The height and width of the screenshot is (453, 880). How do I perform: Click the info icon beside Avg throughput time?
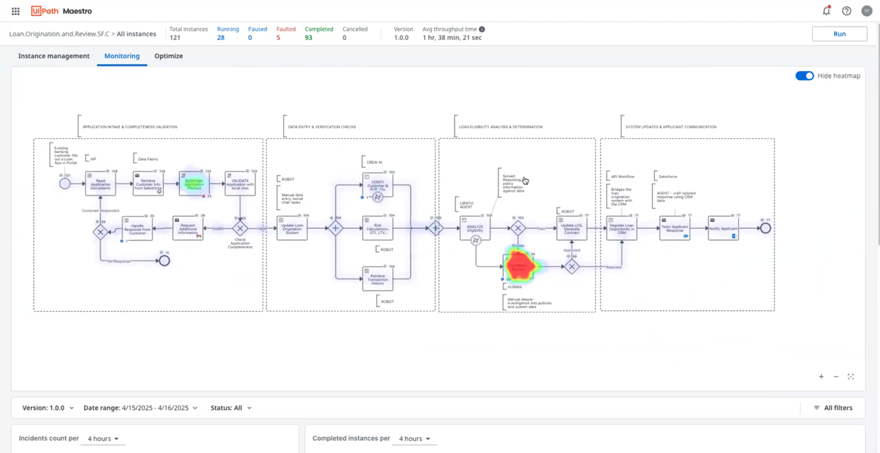(482, 29)
